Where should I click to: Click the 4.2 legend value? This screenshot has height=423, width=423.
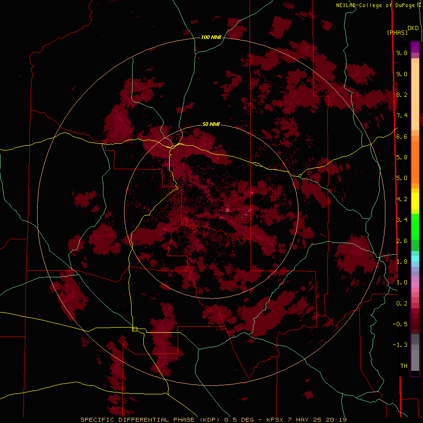pos(402,199)
